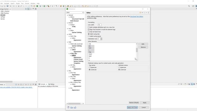
Task: Click the open type folder toolbar icon
Action: (x=68, y=6)
